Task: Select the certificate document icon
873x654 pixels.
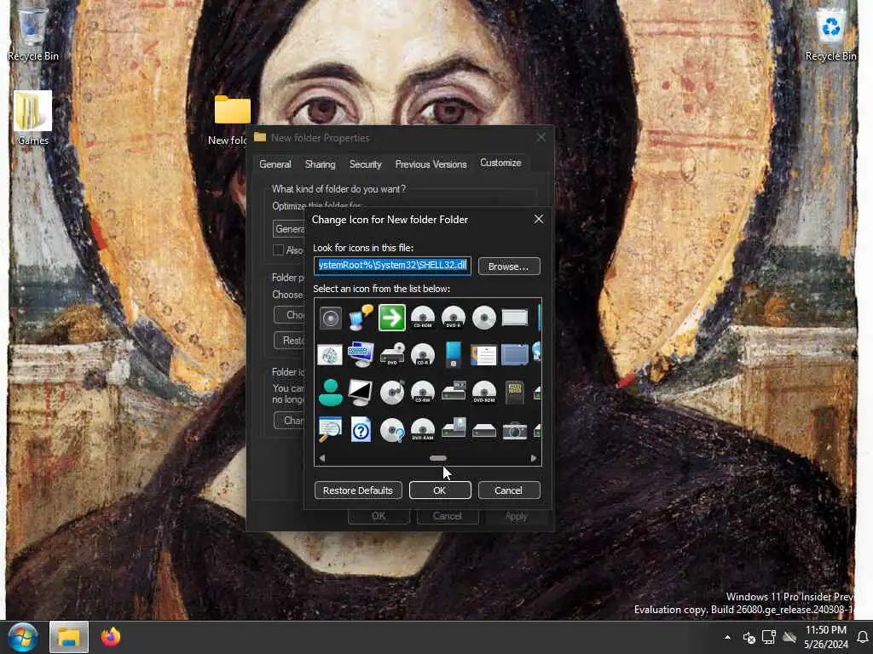Action: (x=484, y=355)
